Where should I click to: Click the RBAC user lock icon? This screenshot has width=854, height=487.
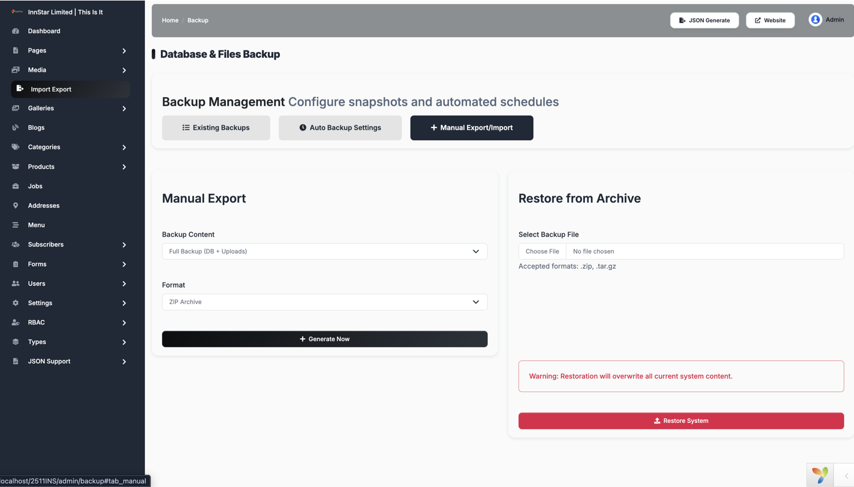click(15, 322)
